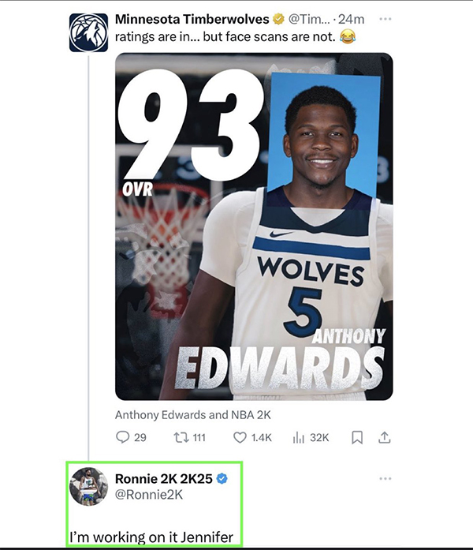Click the blue verified badge beside Ronnie 2K
The width and height of the screenshot is (473, 550).
[222, 478]
